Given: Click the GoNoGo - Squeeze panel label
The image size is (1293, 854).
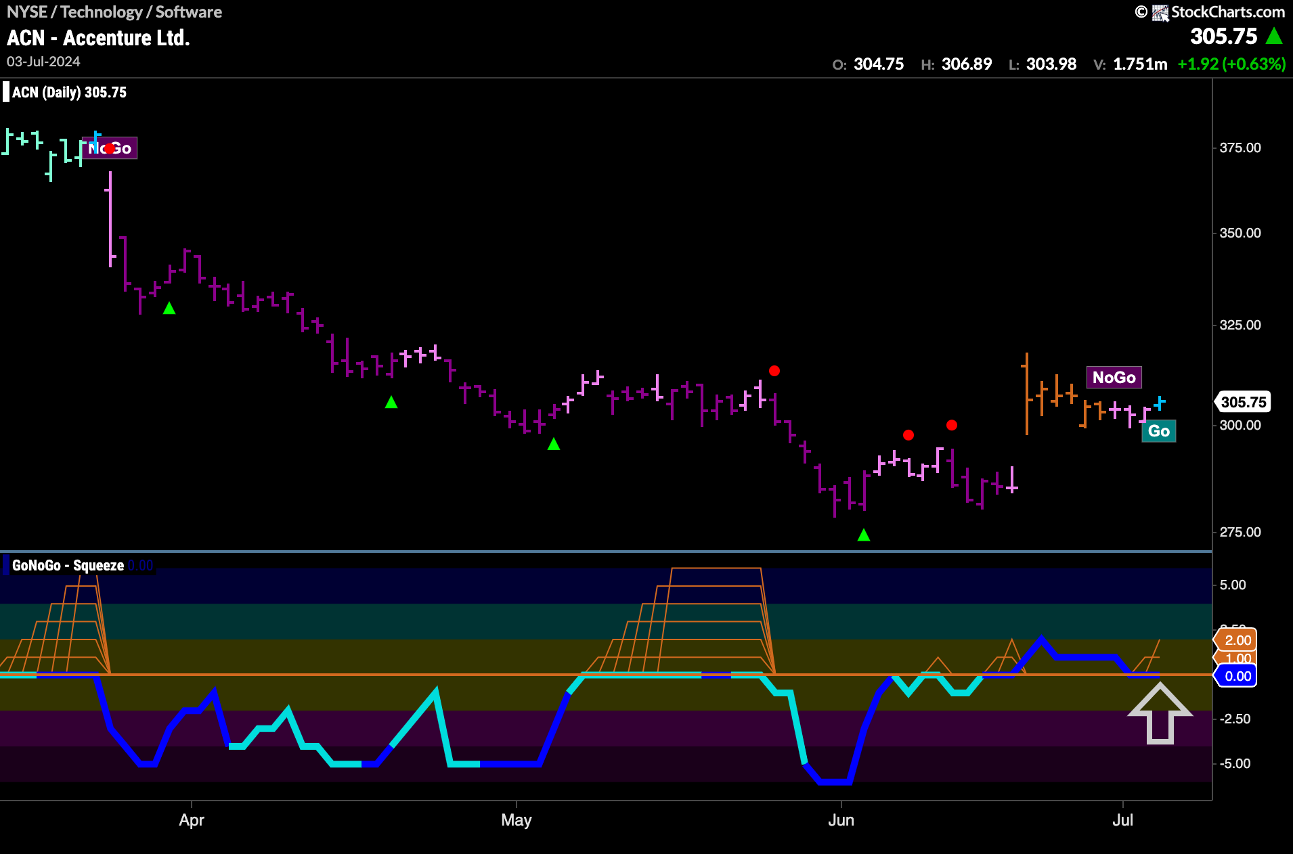Looking at the screenshot, I should click(68, 566).
